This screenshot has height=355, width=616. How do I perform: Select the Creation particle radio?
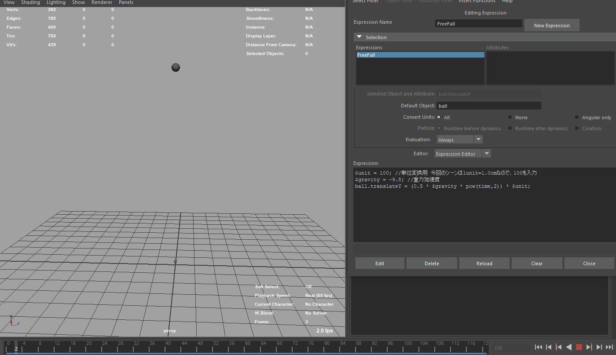[x=577, y=128]
